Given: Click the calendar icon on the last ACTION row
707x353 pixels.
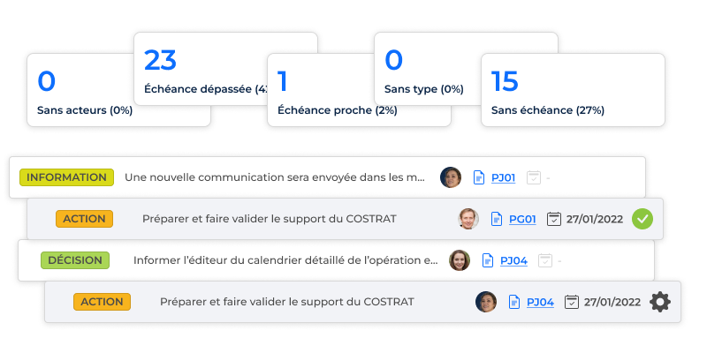Looking at the screenshot, I should pos(572,302).
